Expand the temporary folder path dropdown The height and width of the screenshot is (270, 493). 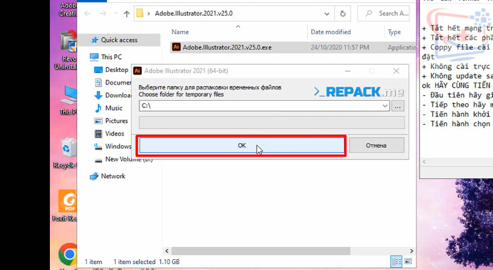pyautogui.click(x=385, y=106)
